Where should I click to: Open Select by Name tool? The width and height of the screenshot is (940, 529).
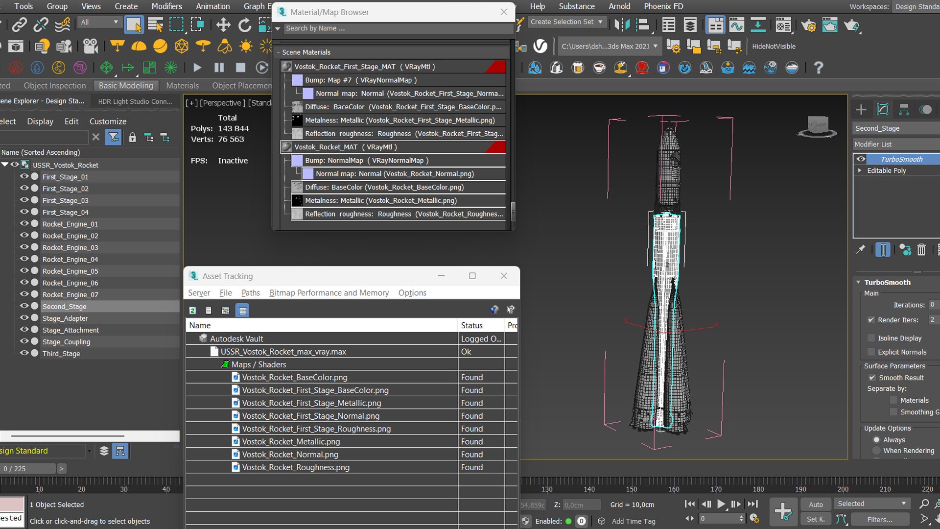[156, 24]
